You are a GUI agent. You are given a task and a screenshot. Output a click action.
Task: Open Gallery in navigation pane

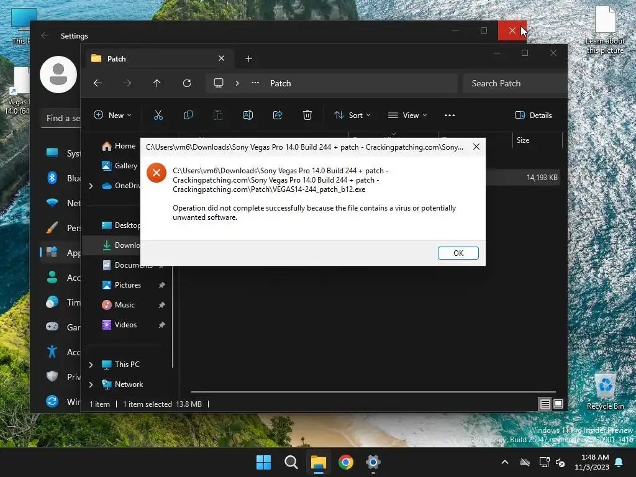coord(120,165)
